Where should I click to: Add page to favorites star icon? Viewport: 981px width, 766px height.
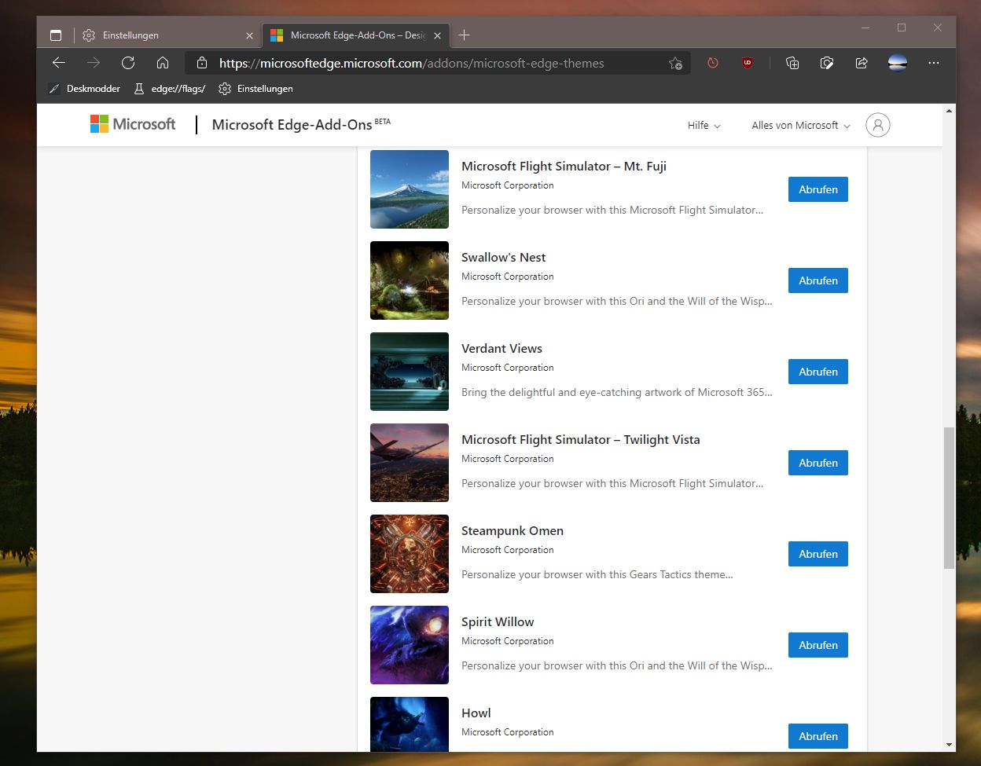pos(675,64)
